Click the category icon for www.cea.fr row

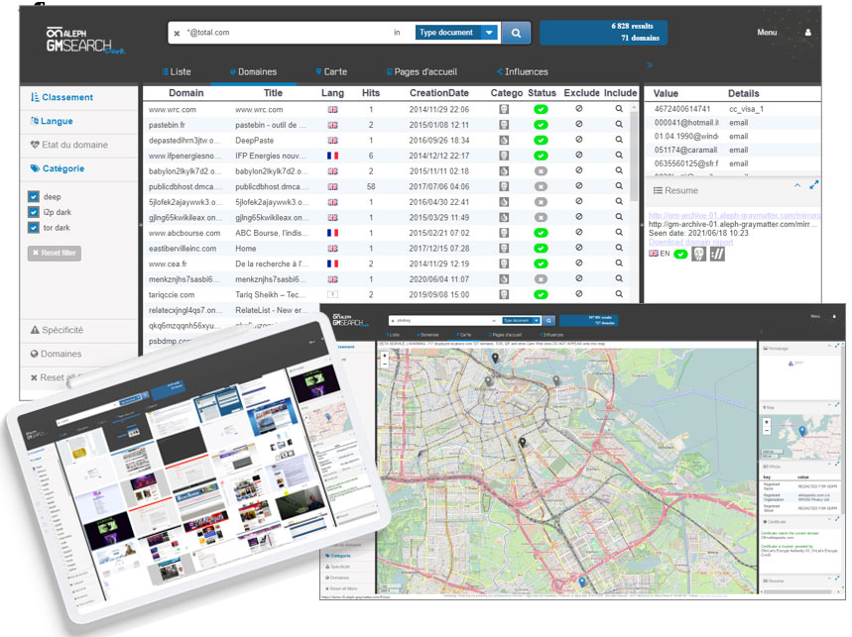click(504, 264)
